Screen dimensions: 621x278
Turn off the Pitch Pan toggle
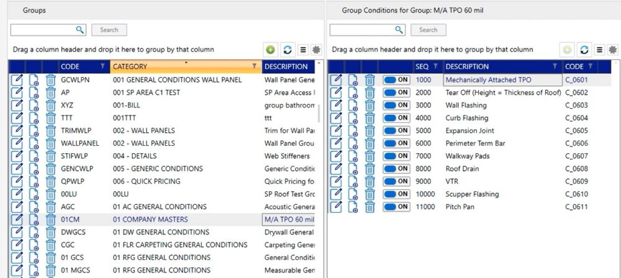(x=396, y=207)
